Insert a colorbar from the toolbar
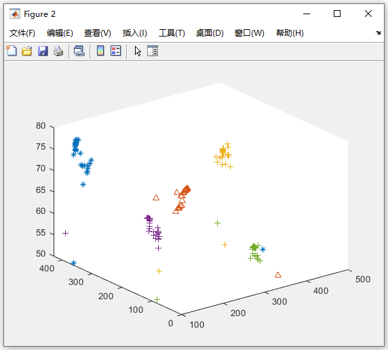 pos(100,51)
